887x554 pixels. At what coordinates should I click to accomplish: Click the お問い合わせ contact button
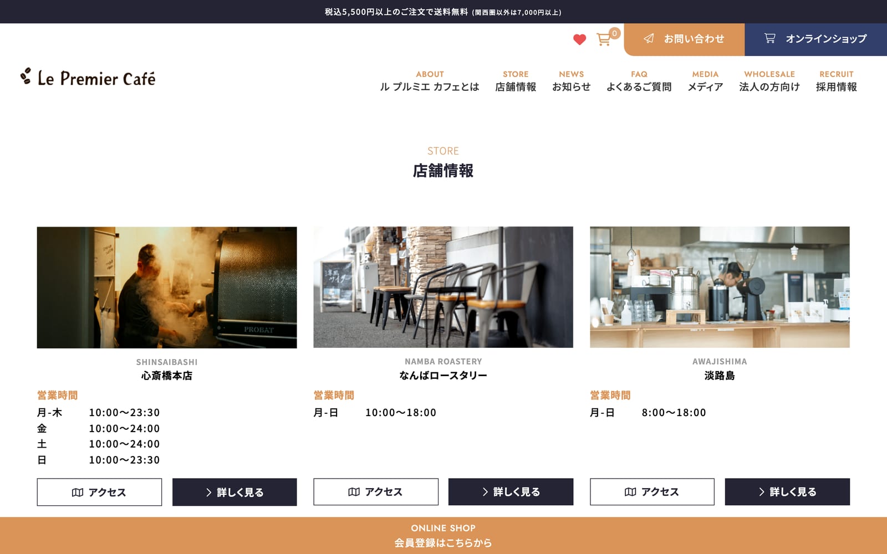tap(684, 39)
